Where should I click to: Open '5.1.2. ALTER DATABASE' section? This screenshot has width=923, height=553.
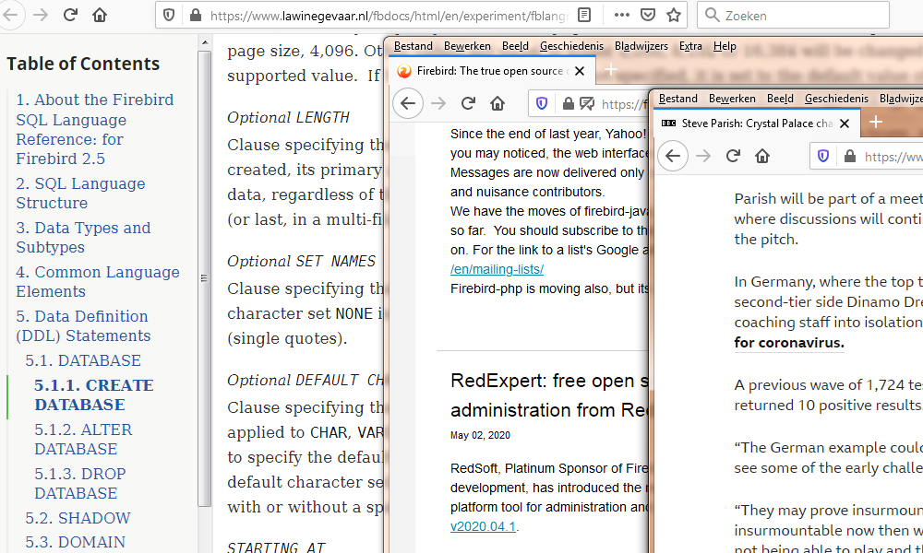[x=84, y=439]
